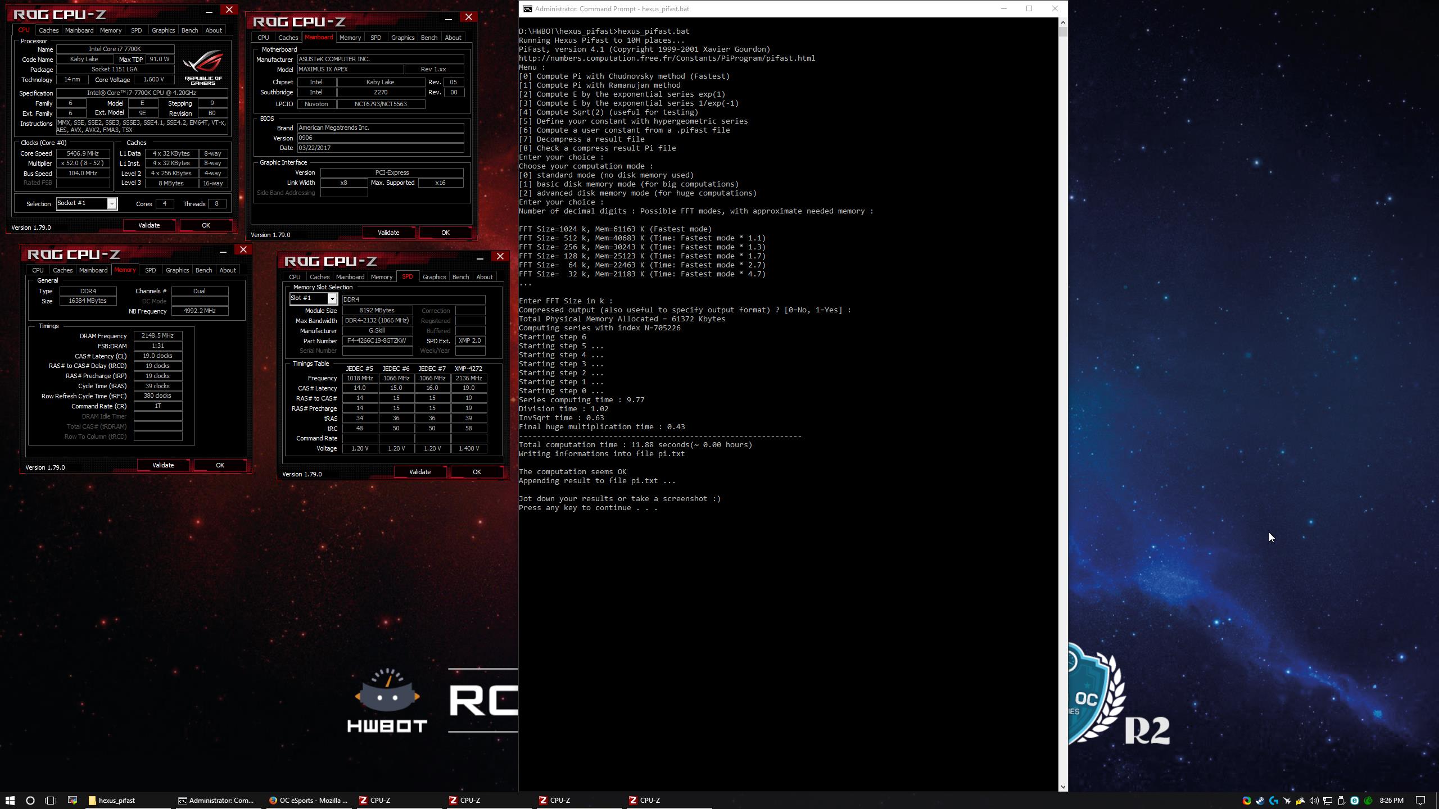
Task: Click the safely remove USB hardware icon
Action: pos(1341,801)
